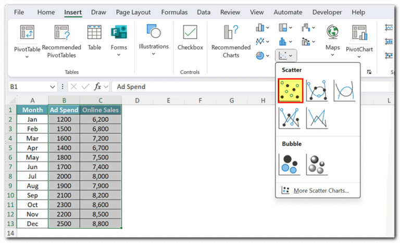Click the line or area chart icon

(260, 41)
